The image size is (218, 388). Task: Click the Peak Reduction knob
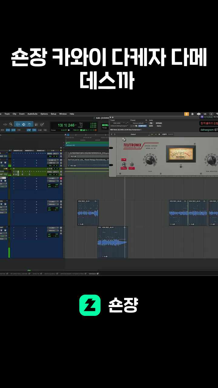212,161
